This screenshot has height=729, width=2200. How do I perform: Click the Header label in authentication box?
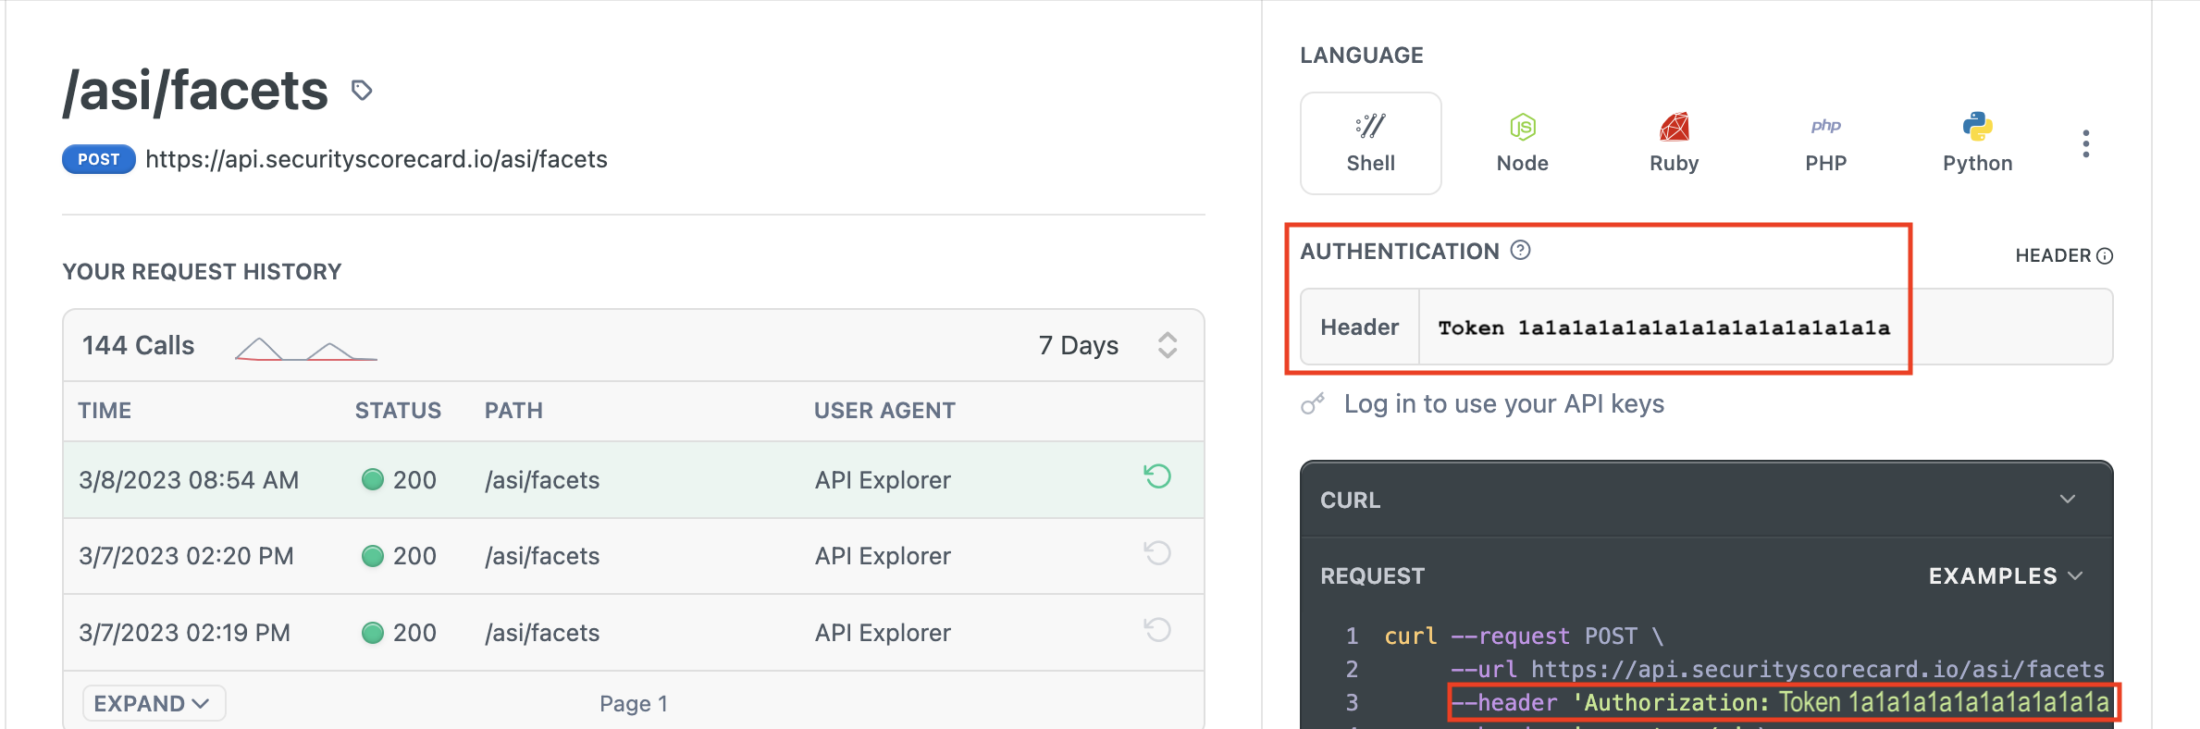pos(1359,327)
